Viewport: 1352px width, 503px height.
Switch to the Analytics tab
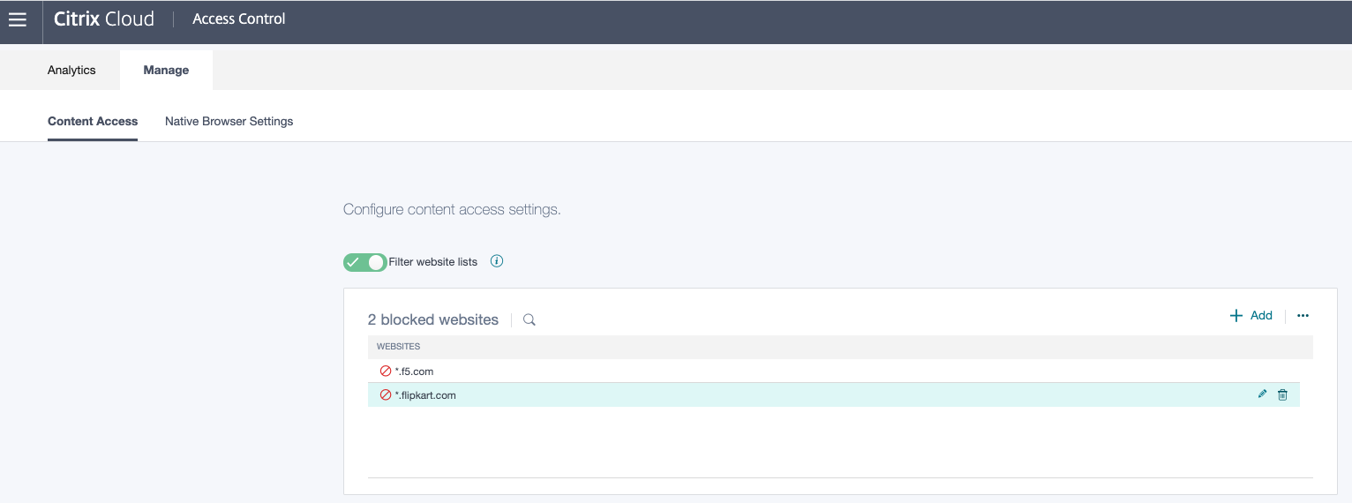(x=71, y=70)
